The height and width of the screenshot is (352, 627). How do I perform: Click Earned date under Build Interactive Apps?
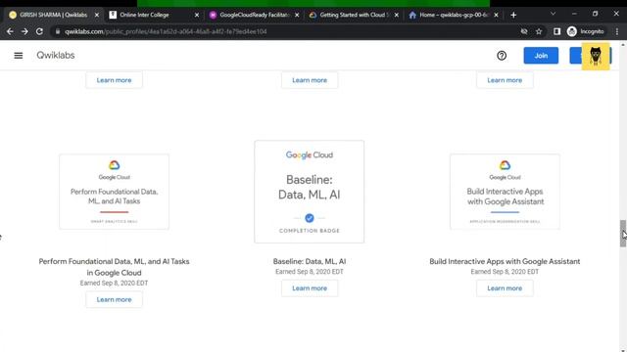[x=505, y=272]
